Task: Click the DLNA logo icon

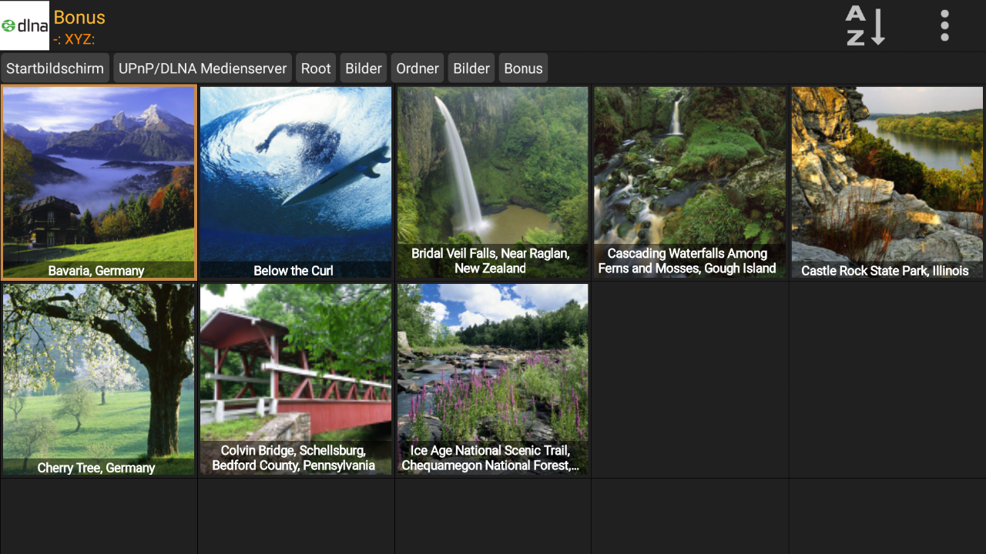Action: 25,25
